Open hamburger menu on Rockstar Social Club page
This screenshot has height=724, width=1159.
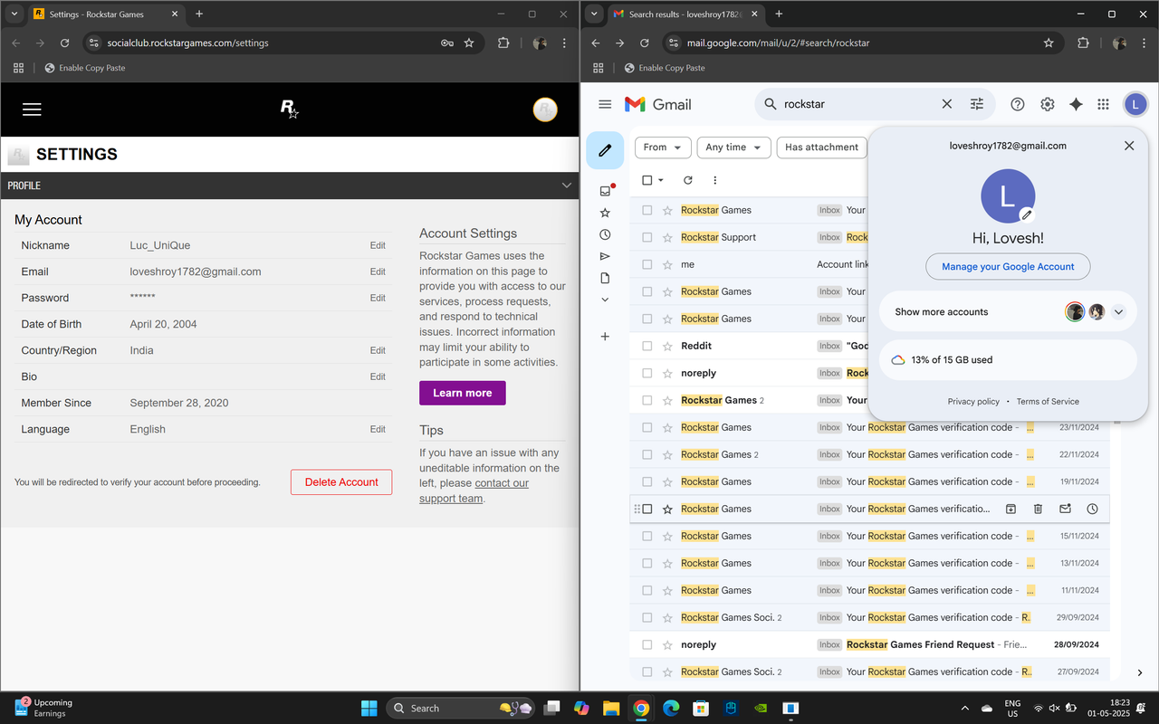(32, 110)
